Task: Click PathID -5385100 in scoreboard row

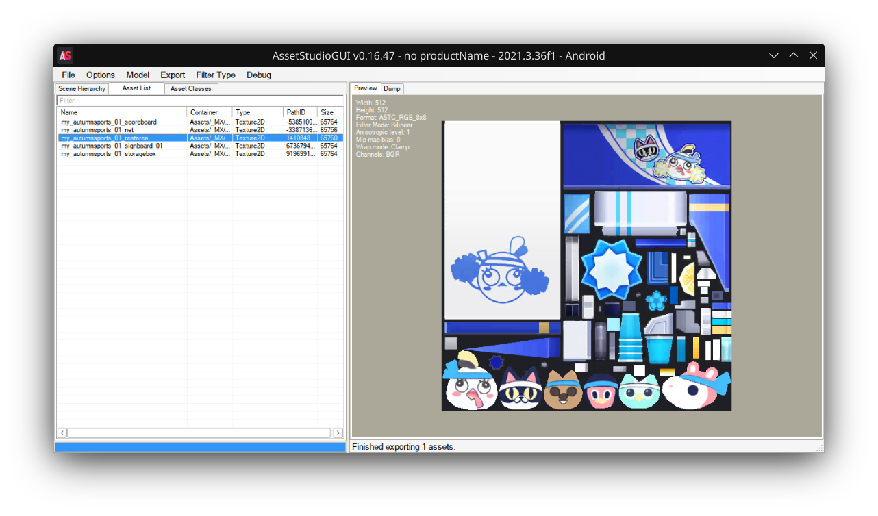Action: pos(301,122)
